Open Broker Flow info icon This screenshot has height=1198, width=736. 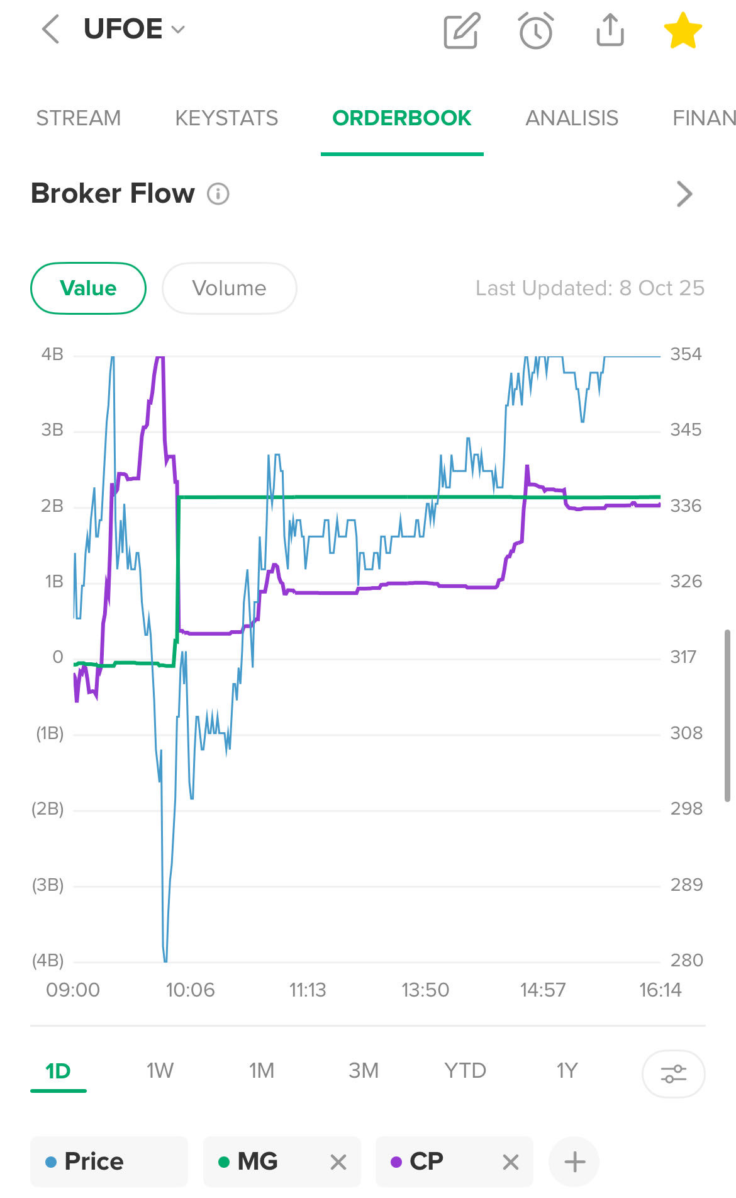[218, 193]
